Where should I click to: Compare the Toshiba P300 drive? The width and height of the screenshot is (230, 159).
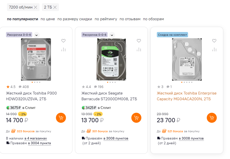point(63,49)
